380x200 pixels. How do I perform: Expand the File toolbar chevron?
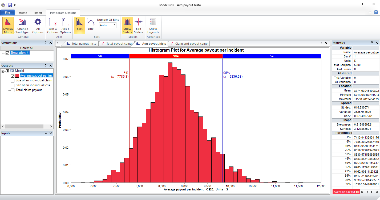tap(15, 5)
